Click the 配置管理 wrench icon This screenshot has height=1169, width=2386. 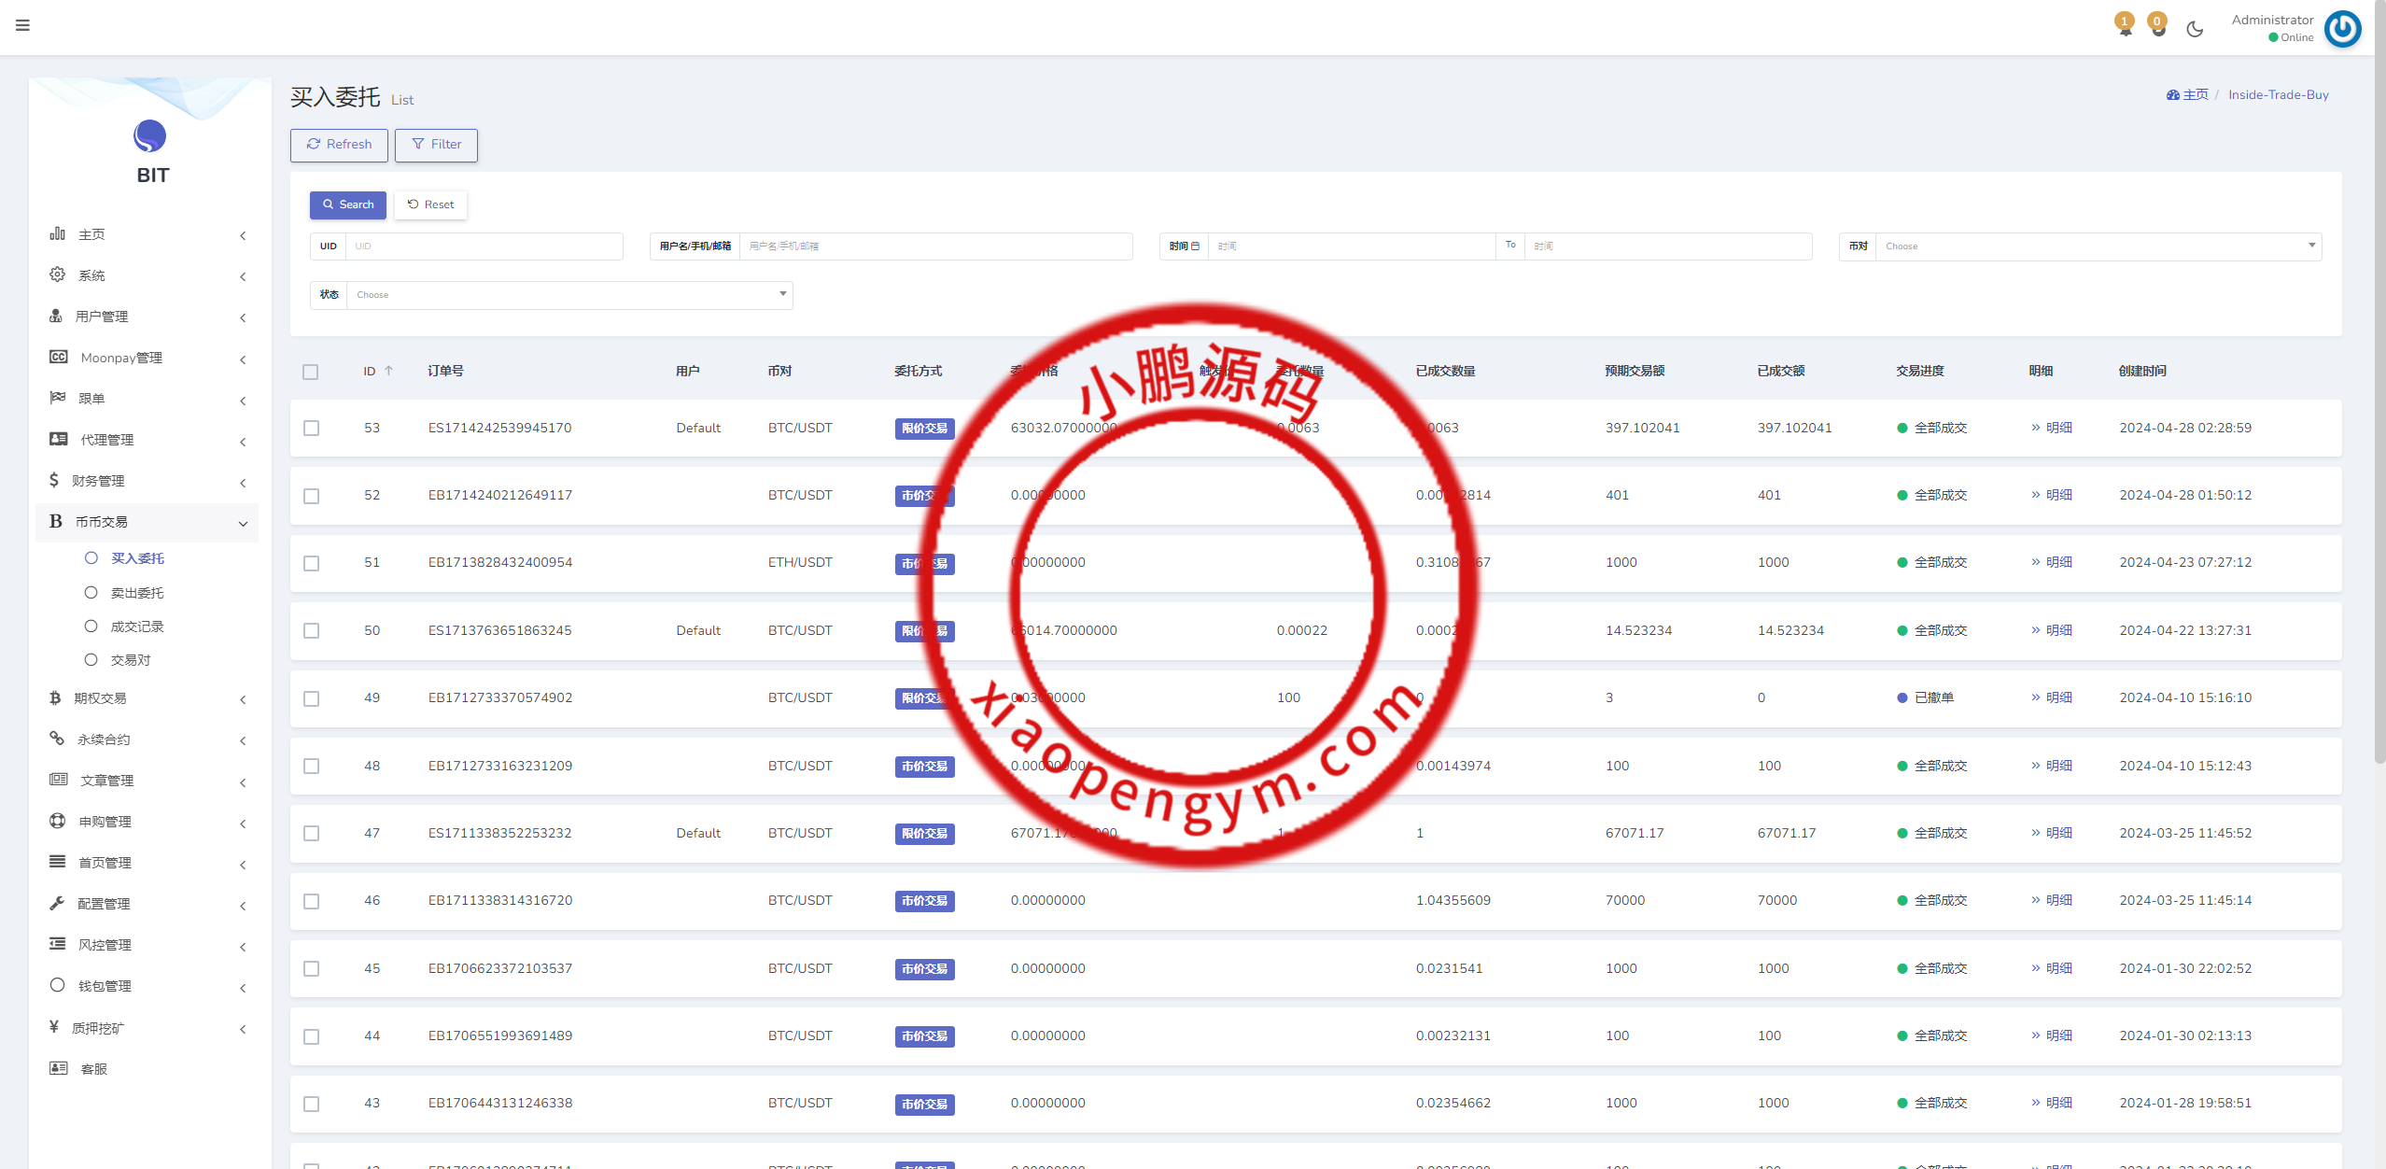coord(57,903)
